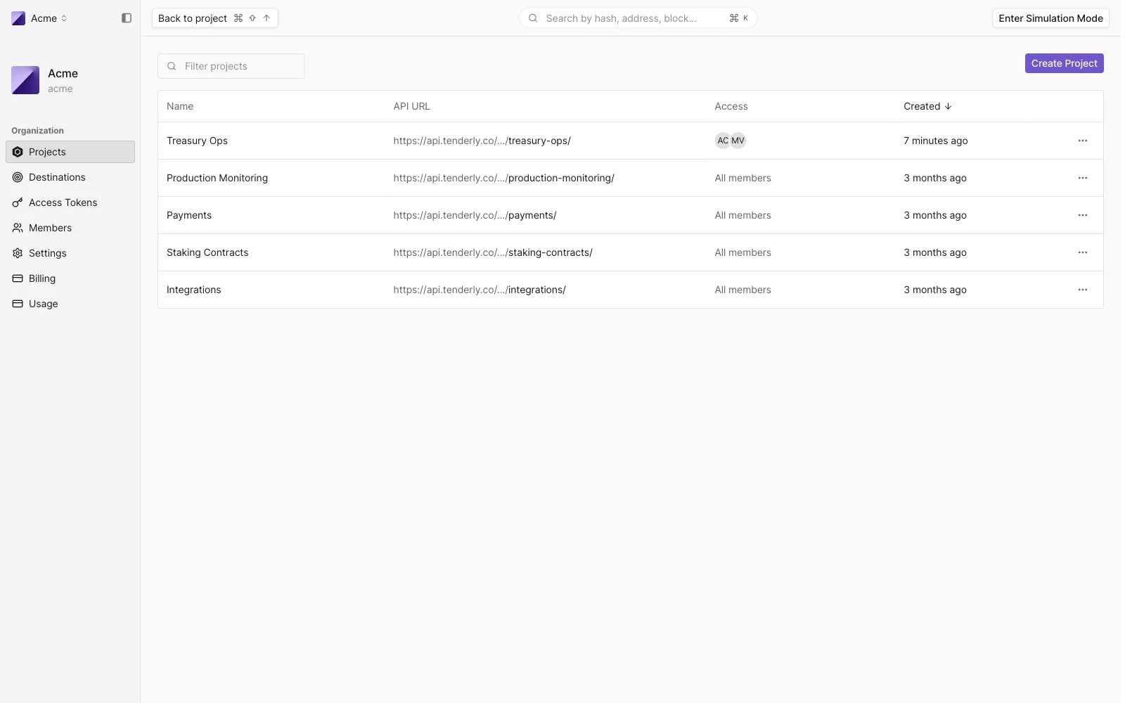The width and height of the screenshot is (1125, 703).
Task: Focus the Filter projects input
Action: 231,66
